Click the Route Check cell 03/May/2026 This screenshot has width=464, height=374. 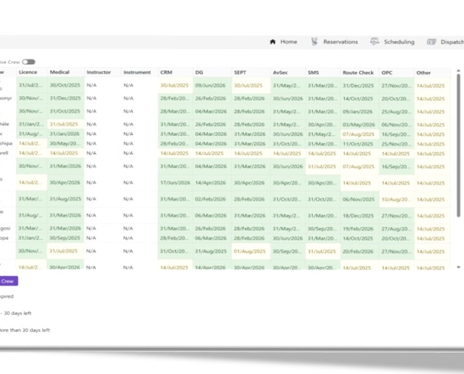pyautogui.click(x=359, y=125)
